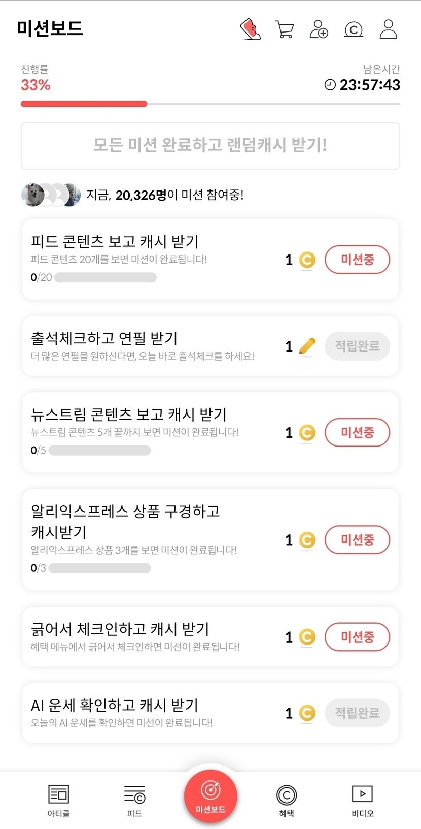Screen dimensions: 421x829
Task: Tap coin icon on feed content mission
Action: [307, 260]
